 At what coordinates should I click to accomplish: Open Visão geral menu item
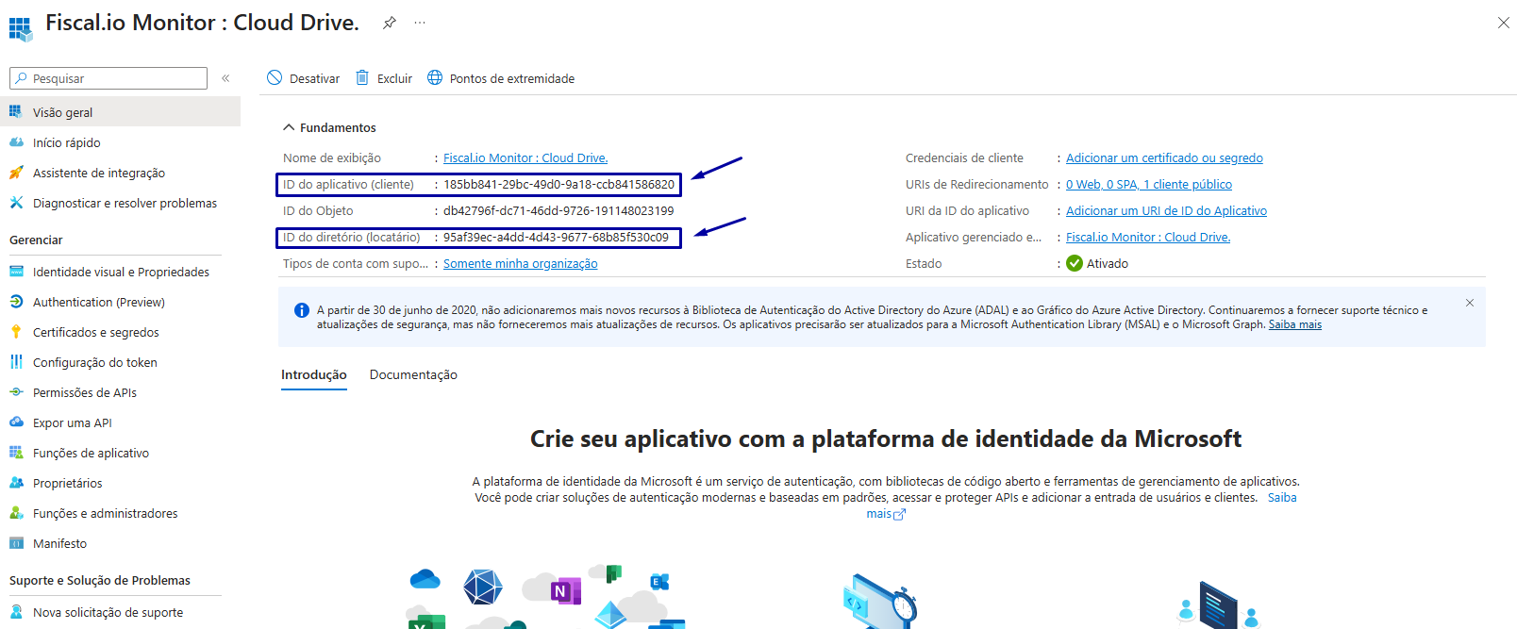(120, 112)
